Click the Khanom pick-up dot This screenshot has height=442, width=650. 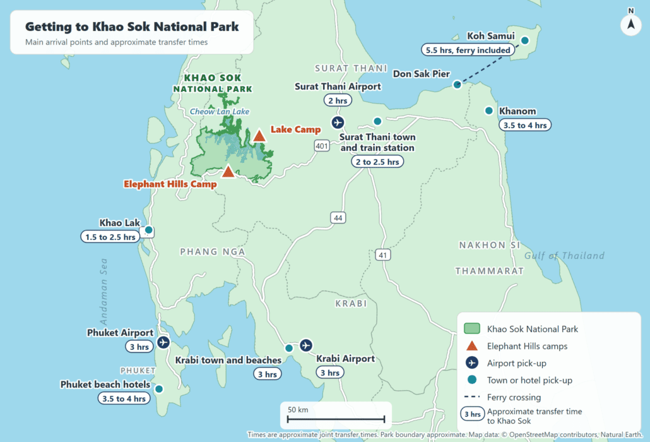click(x=488, y=110)
